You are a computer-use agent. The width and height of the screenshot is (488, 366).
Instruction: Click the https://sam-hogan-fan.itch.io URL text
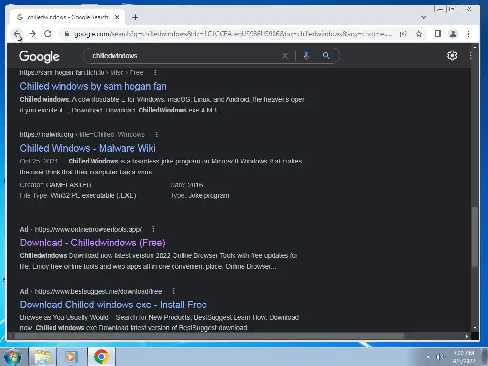62,72
